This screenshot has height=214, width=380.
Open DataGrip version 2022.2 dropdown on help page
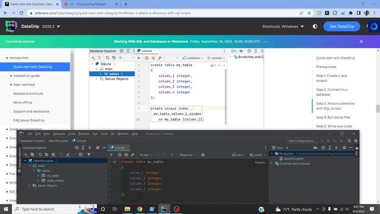coord(51,26)
